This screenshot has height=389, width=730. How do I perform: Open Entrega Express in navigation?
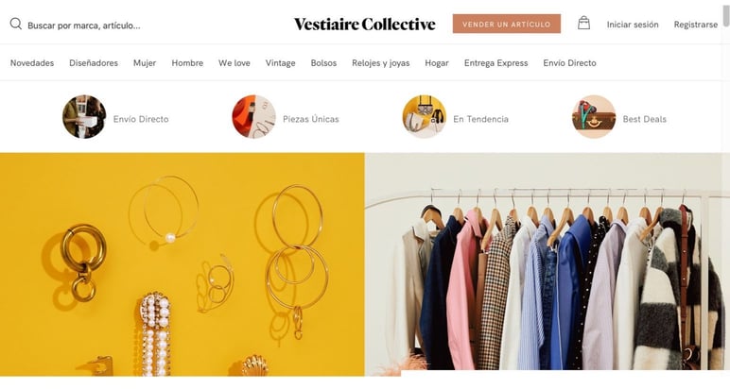495,62
